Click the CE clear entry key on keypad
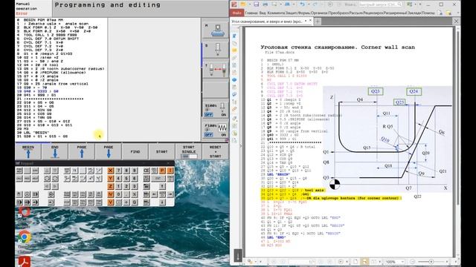Image resolution: width=476 pixels, height=267 pixels. (147, 171)
